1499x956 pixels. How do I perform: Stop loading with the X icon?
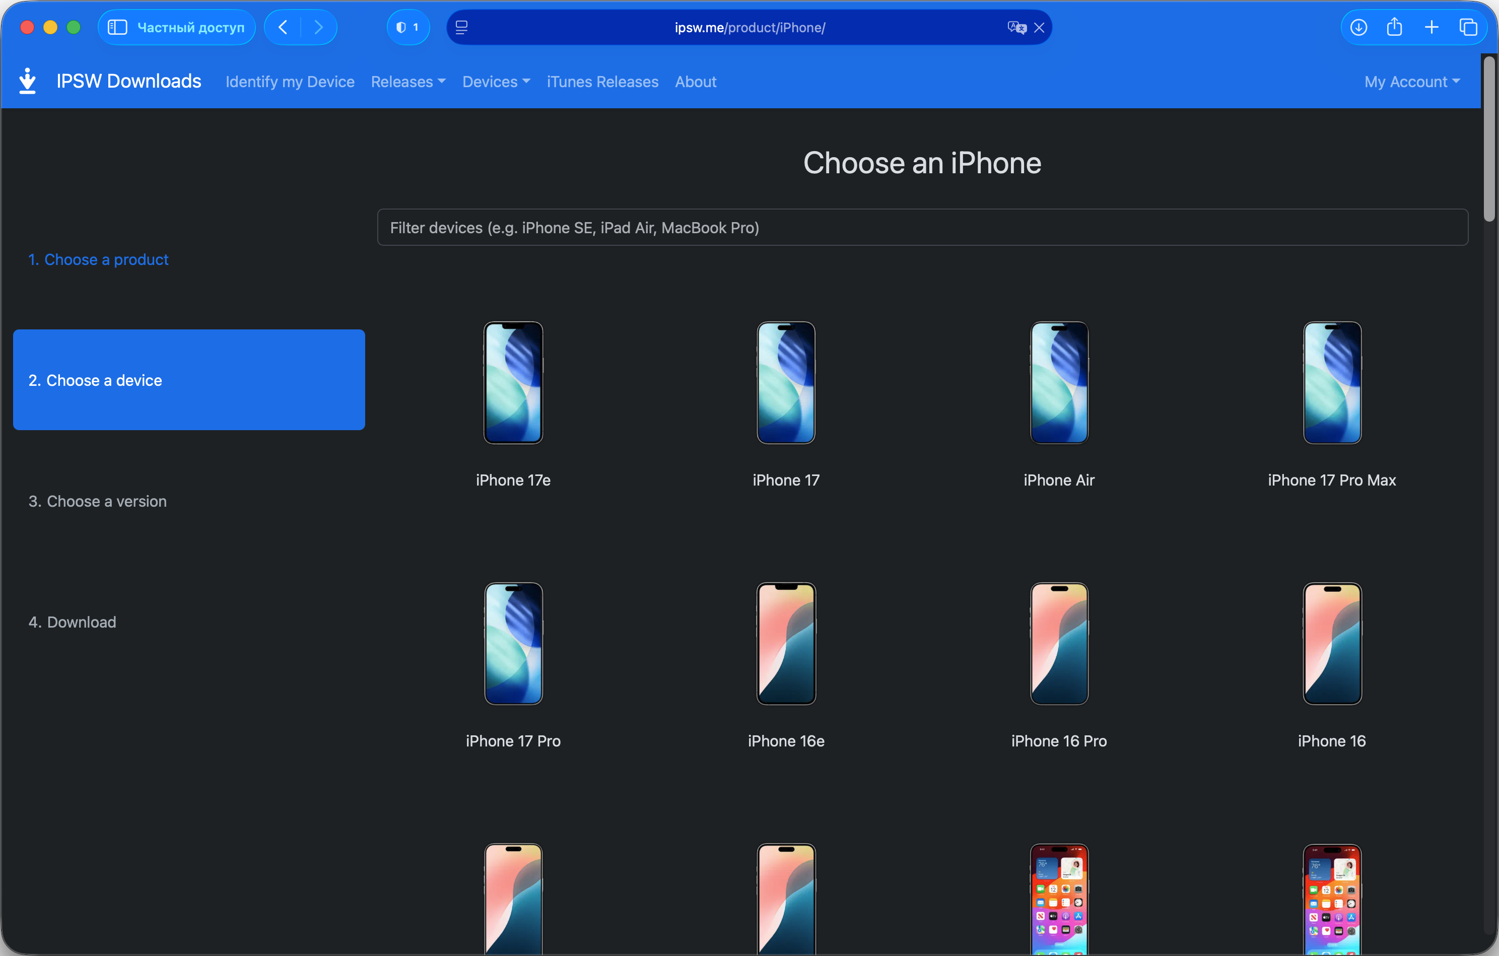click(1039, 27)
